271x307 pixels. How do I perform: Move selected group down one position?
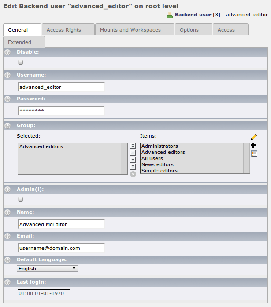click(x=133, y=160)
